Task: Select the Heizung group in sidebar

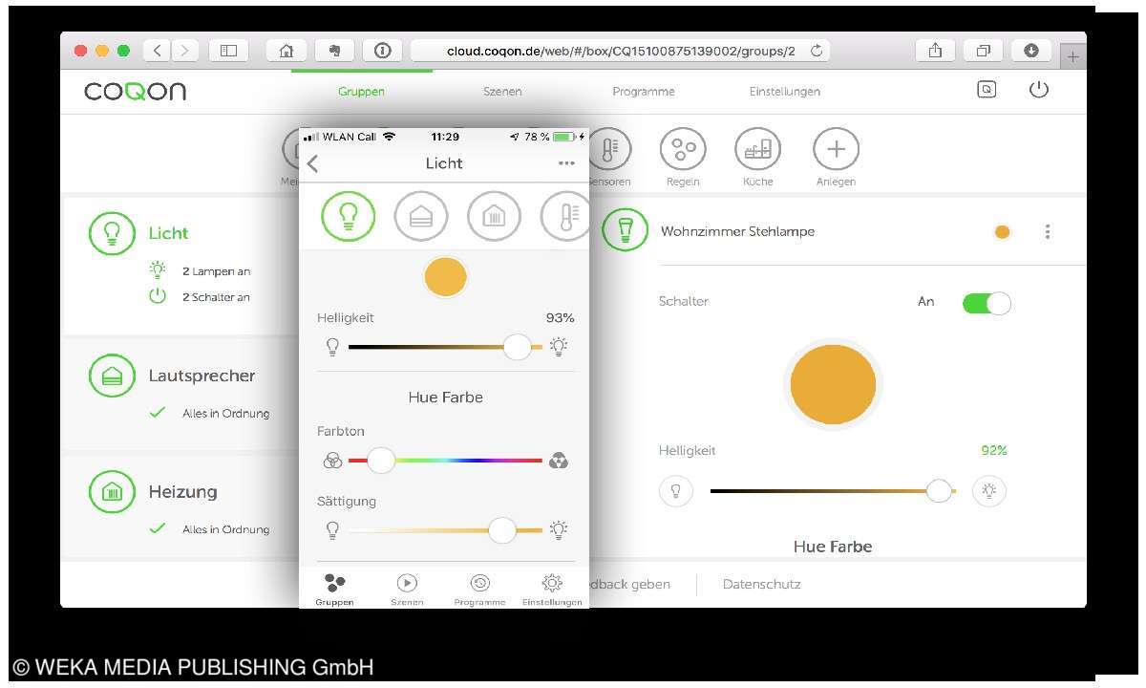Action: 180,506
